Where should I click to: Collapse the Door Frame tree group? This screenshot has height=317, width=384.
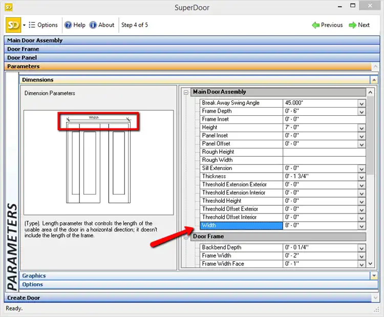[x=186, y=237]
